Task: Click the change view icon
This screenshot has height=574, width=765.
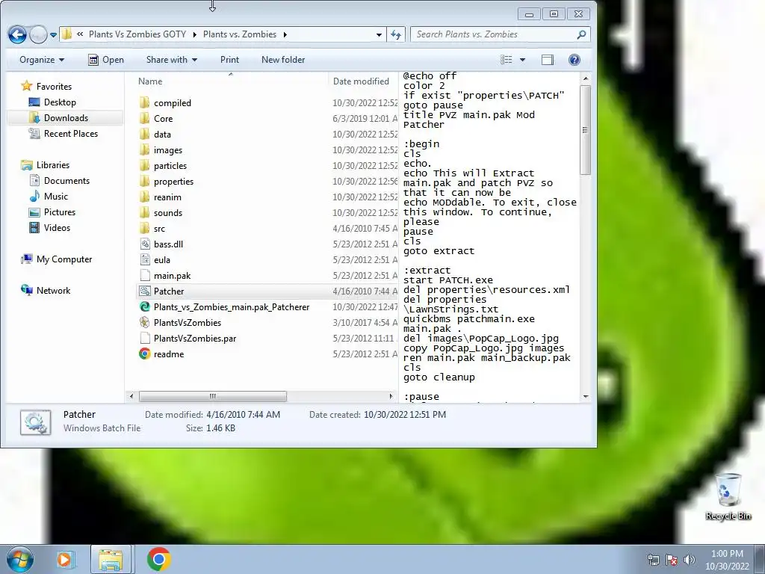Action: click(507, 60)
